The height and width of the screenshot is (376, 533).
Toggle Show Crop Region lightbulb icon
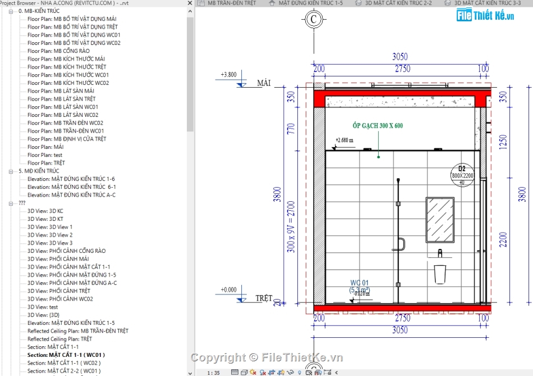[x=281, y=373]
